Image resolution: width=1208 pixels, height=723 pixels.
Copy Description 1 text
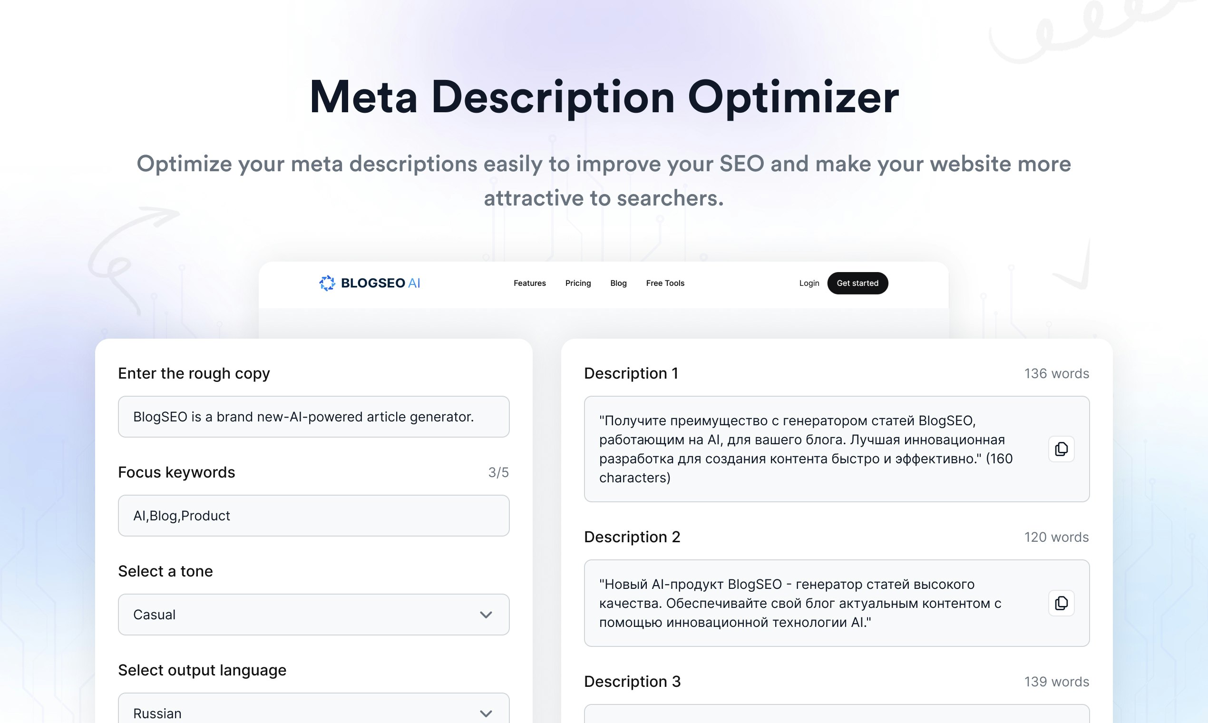click(1061, 449)
